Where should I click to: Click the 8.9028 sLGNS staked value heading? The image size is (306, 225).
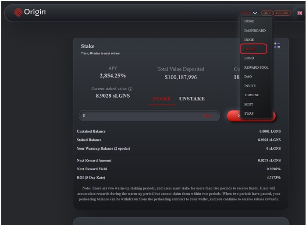pos(113,96)
